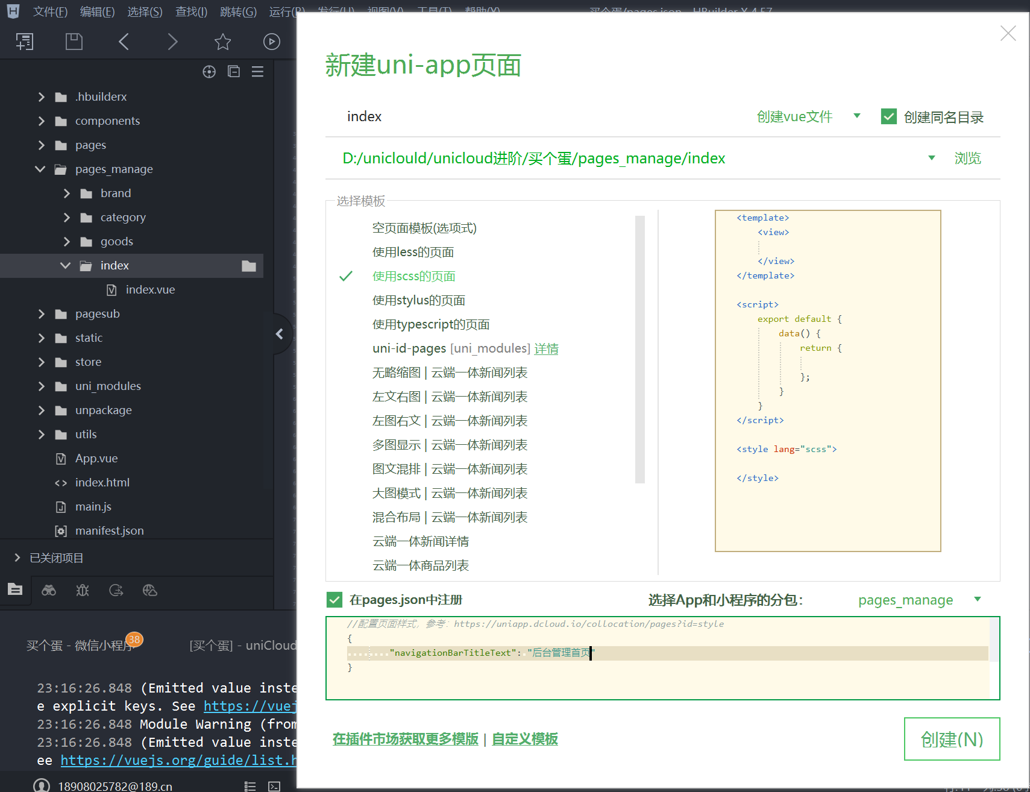Collapse the pages_manage folder
Viewport: 1030px width, 792px height.
click(40, 169)
